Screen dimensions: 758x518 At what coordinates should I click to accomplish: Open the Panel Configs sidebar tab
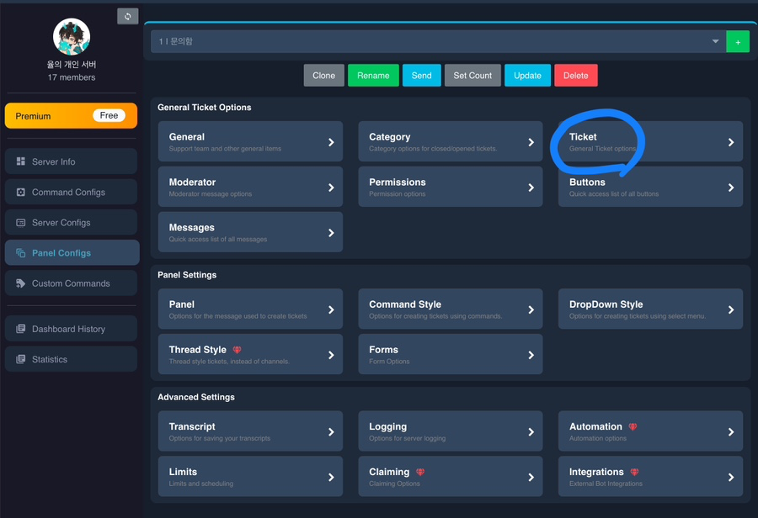tap(72, 252)
